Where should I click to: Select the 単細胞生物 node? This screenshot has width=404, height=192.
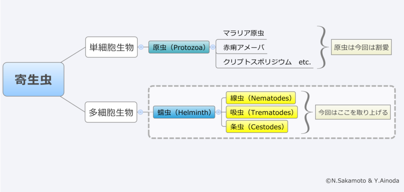(x=111, y=47)
